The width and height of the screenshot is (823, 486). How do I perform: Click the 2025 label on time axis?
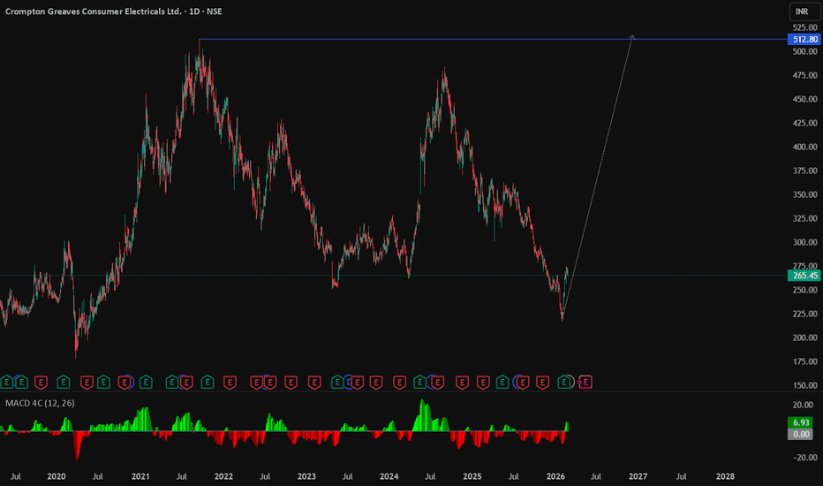472,476
